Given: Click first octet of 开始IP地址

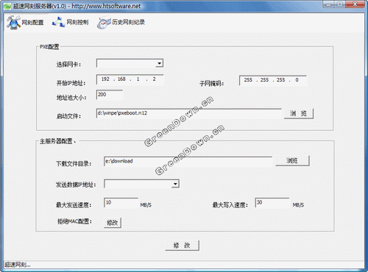Looking at the screenshot, I should click(105, 79).
